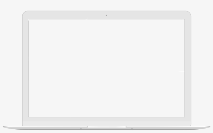Image resolution: width=213 pixels, height=133 pixels.
Task: Click the webcam dot on the top bezel
Action: [106, 15]
